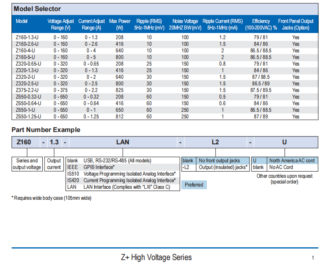The width and height of the screenshot is (331, 264).
Task: Select model Z650-1-U cell
Action: pyautogui.click(x=26, y=110)
